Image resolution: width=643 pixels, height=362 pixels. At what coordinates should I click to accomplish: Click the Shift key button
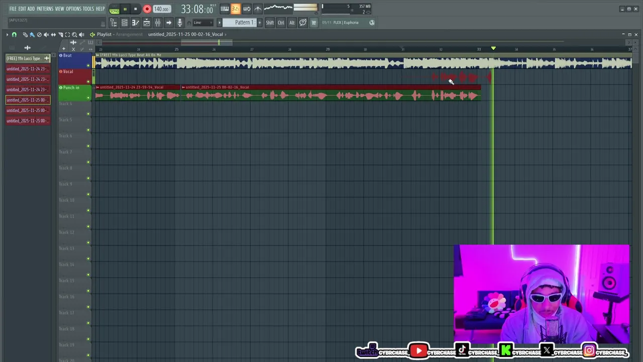(270, 23)
